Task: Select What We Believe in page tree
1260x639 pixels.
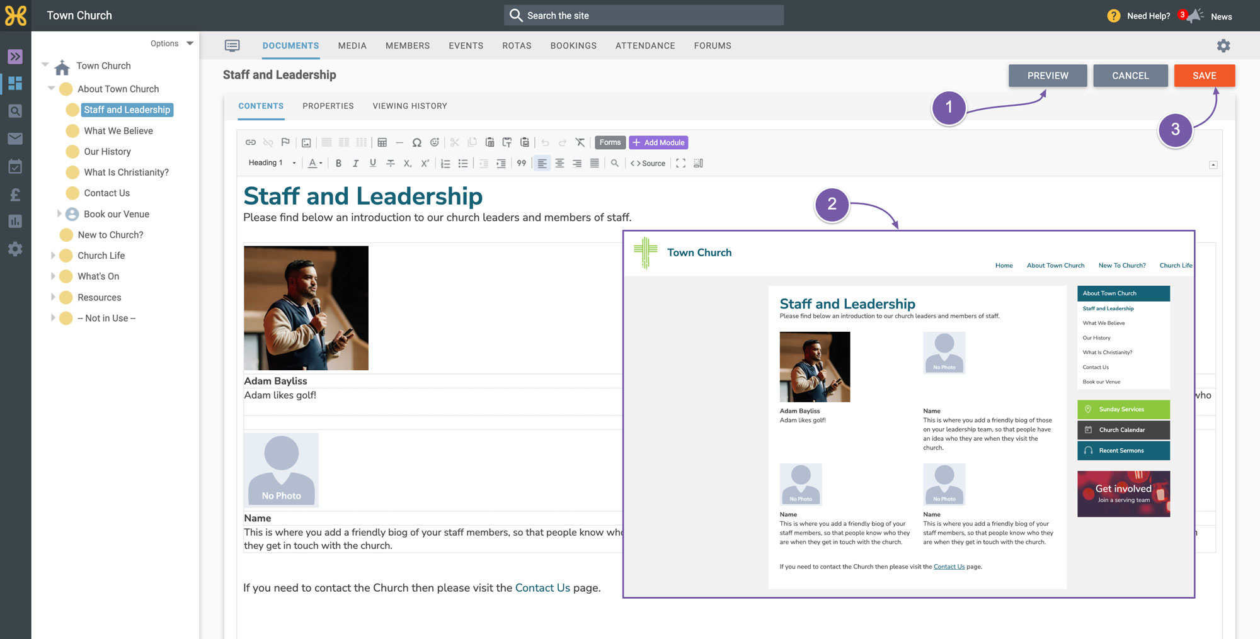Action: [x=118, y=130]
